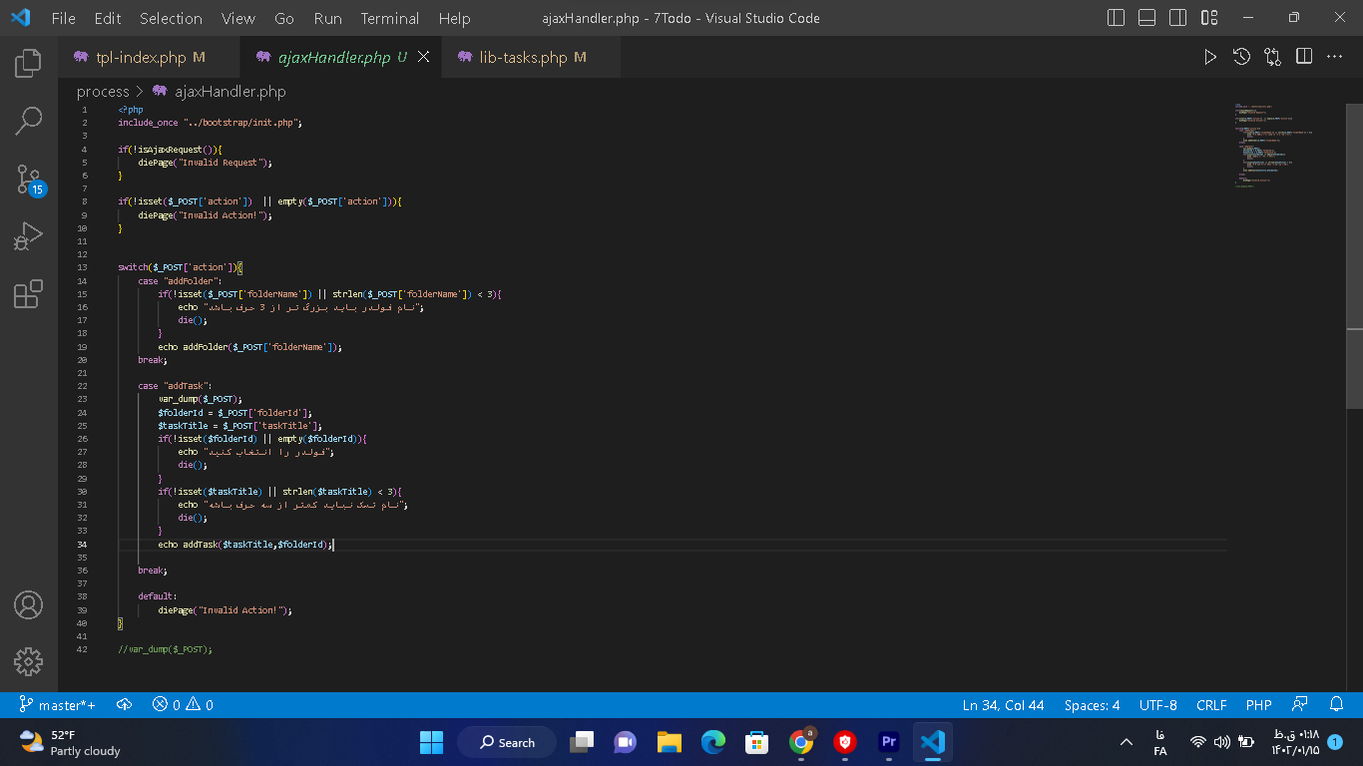Open Premiere Pro from the taskbar
The height and width of the screenshot is (766, 1363).
click(x=889, y=742)
